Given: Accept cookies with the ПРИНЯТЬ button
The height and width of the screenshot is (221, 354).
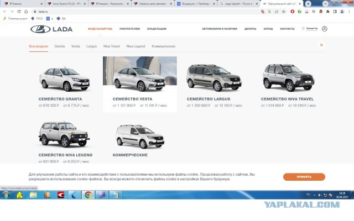Looking at the screenshot, I should pyautogui.click(x=304, y=177).
